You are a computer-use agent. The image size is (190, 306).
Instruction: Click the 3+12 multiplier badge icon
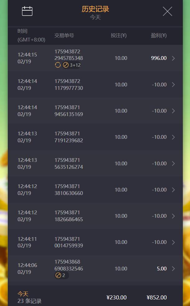coord(66,65)
